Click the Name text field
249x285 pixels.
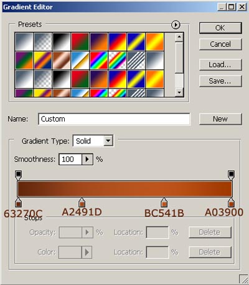click(x=114, y=119)
